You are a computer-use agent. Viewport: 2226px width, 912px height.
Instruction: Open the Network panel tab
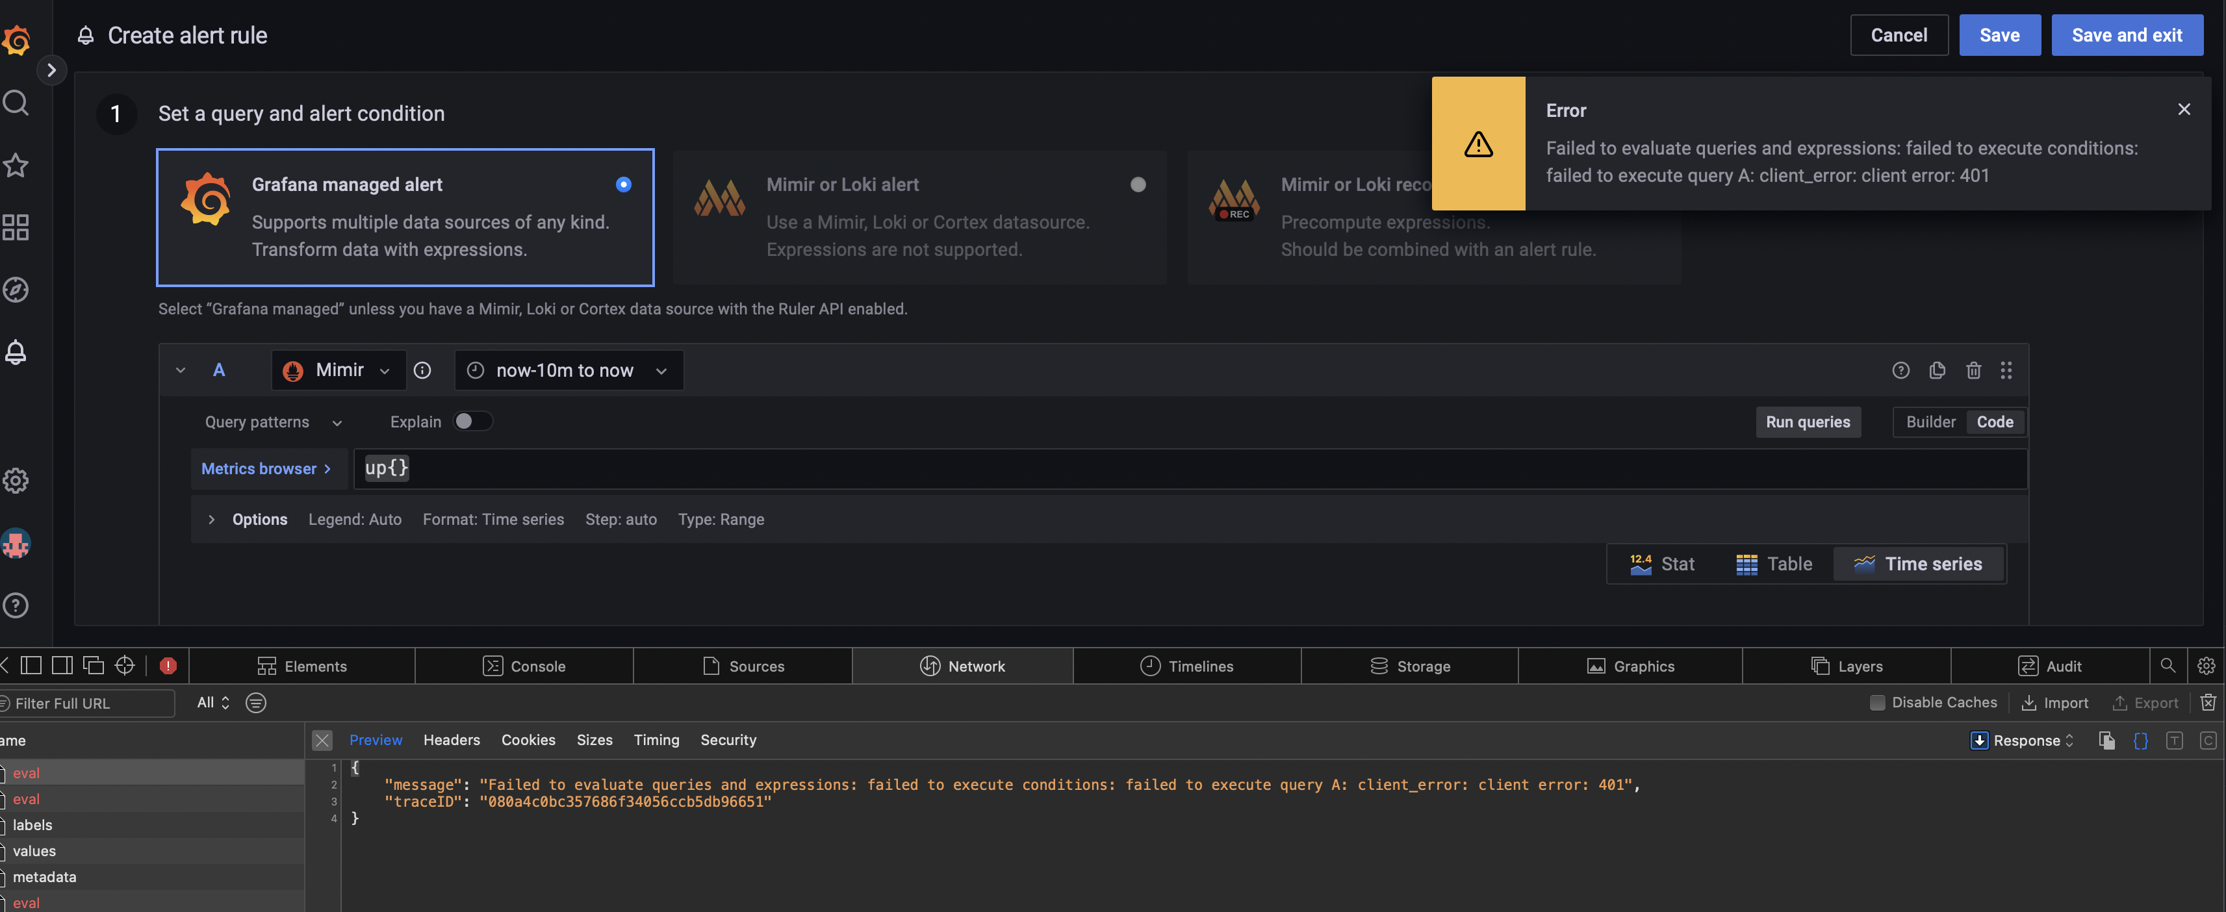[x=962, y=665]
